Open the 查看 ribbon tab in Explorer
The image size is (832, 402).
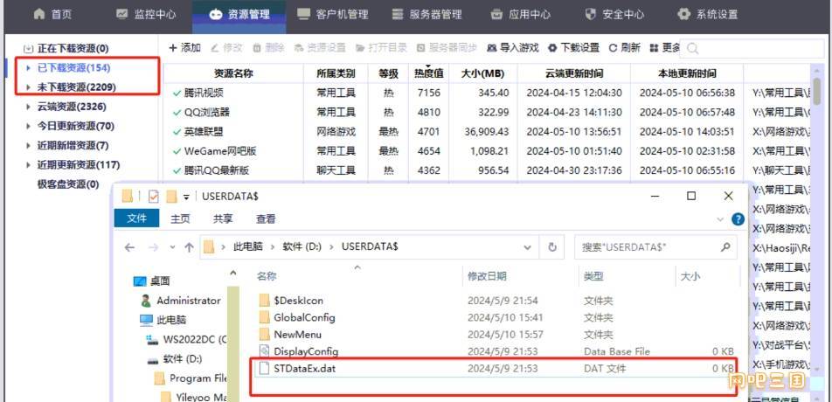[x=266, y=218]
